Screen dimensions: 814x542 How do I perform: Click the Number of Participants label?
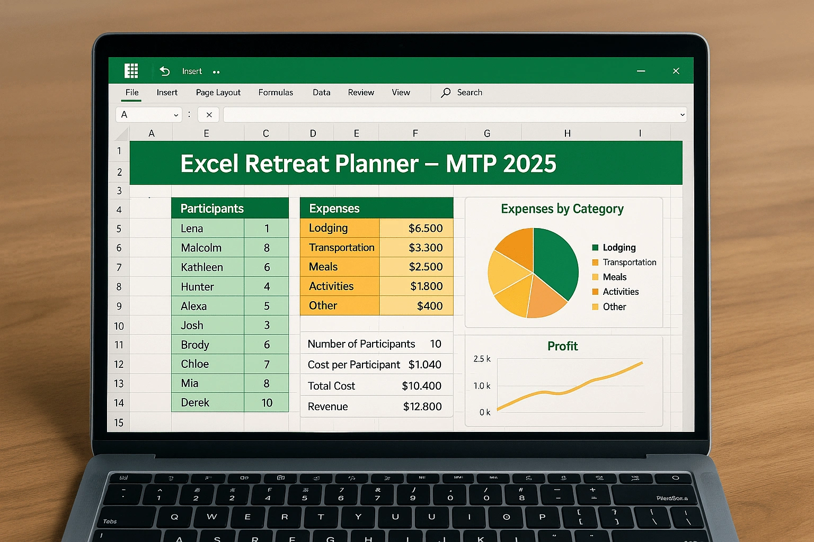pos(361,344)
